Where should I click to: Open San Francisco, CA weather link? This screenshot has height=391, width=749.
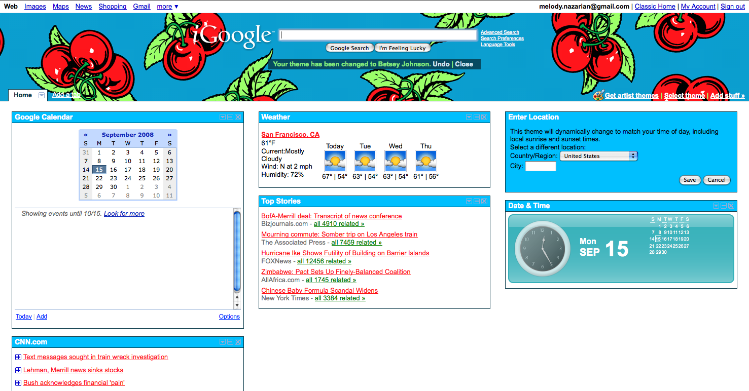291,134
